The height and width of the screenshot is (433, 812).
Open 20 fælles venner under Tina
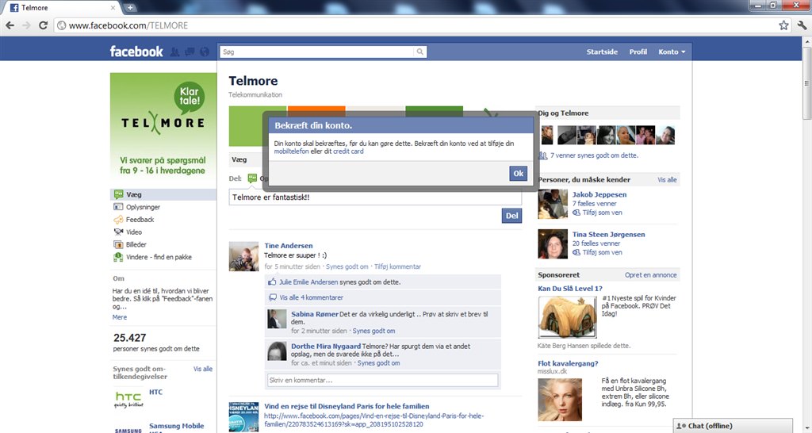(596, 243)
